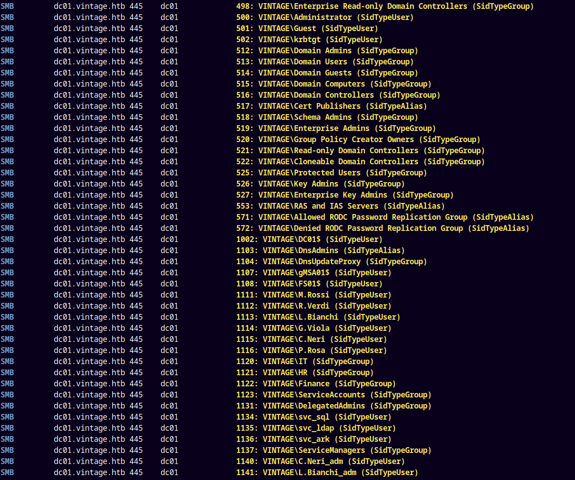Screen dimensions: 575x480
Task: Click the RID number "1141:"
Action: [247, 472]
